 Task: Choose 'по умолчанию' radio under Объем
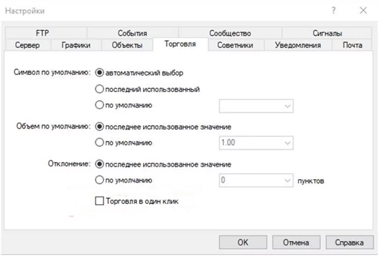[100, 143]
